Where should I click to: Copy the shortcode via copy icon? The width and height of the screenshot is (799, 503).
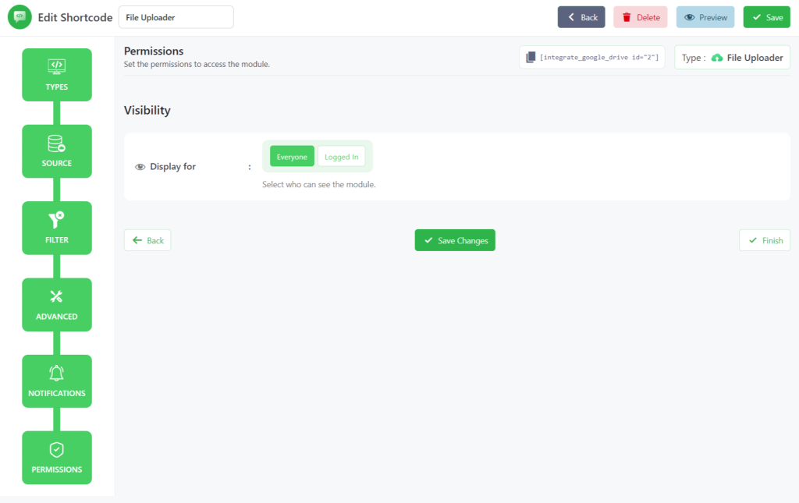[x=531, y=57]
